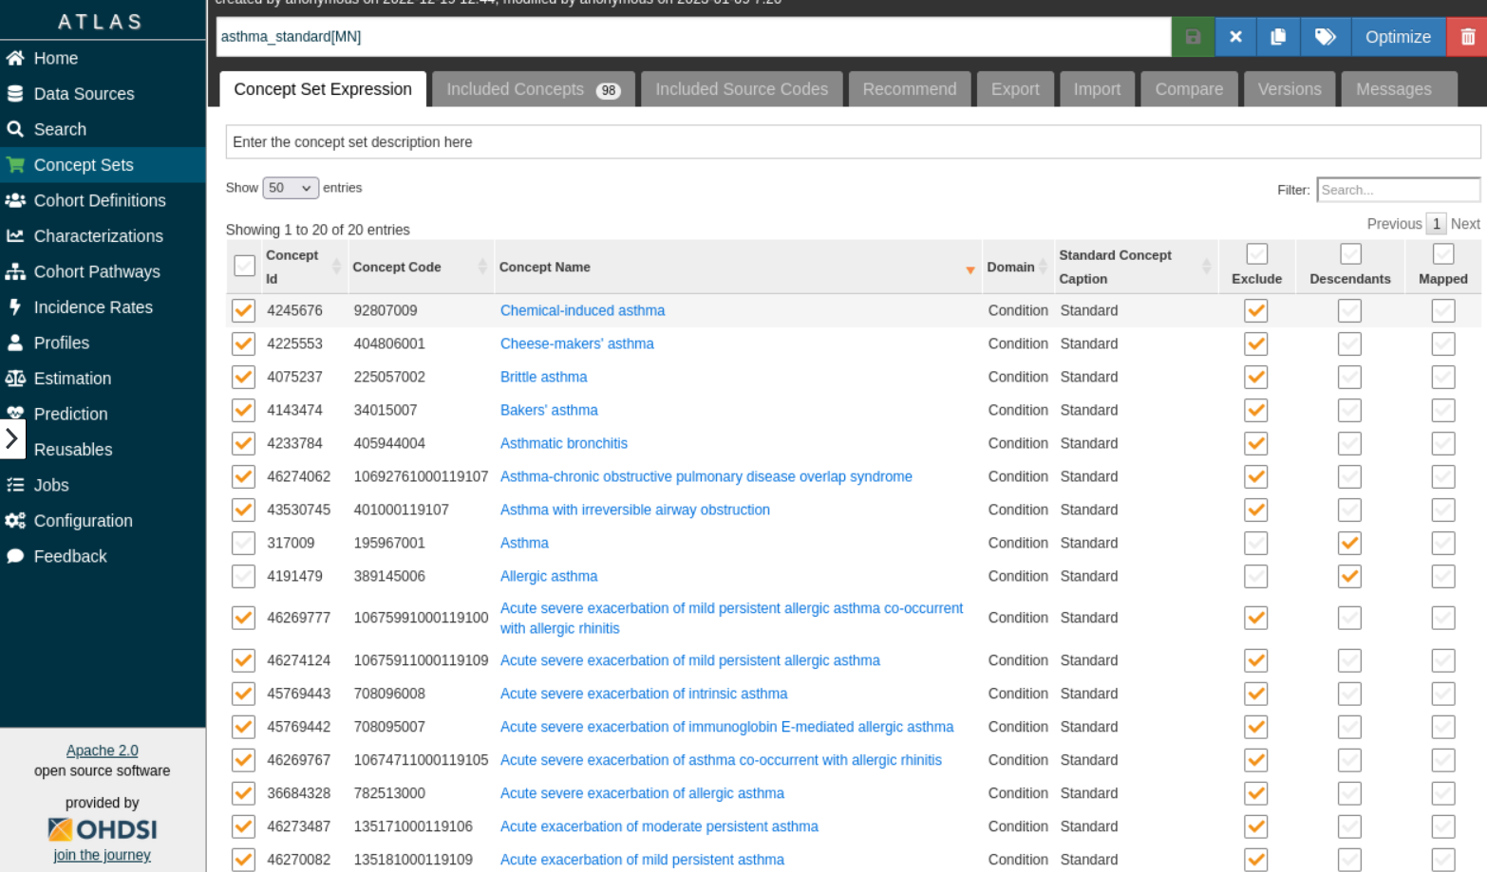The width and height of the screenshot is (1487, 872).
Task: Click the Apache 2.0 license link
Action: pos(102,751)
